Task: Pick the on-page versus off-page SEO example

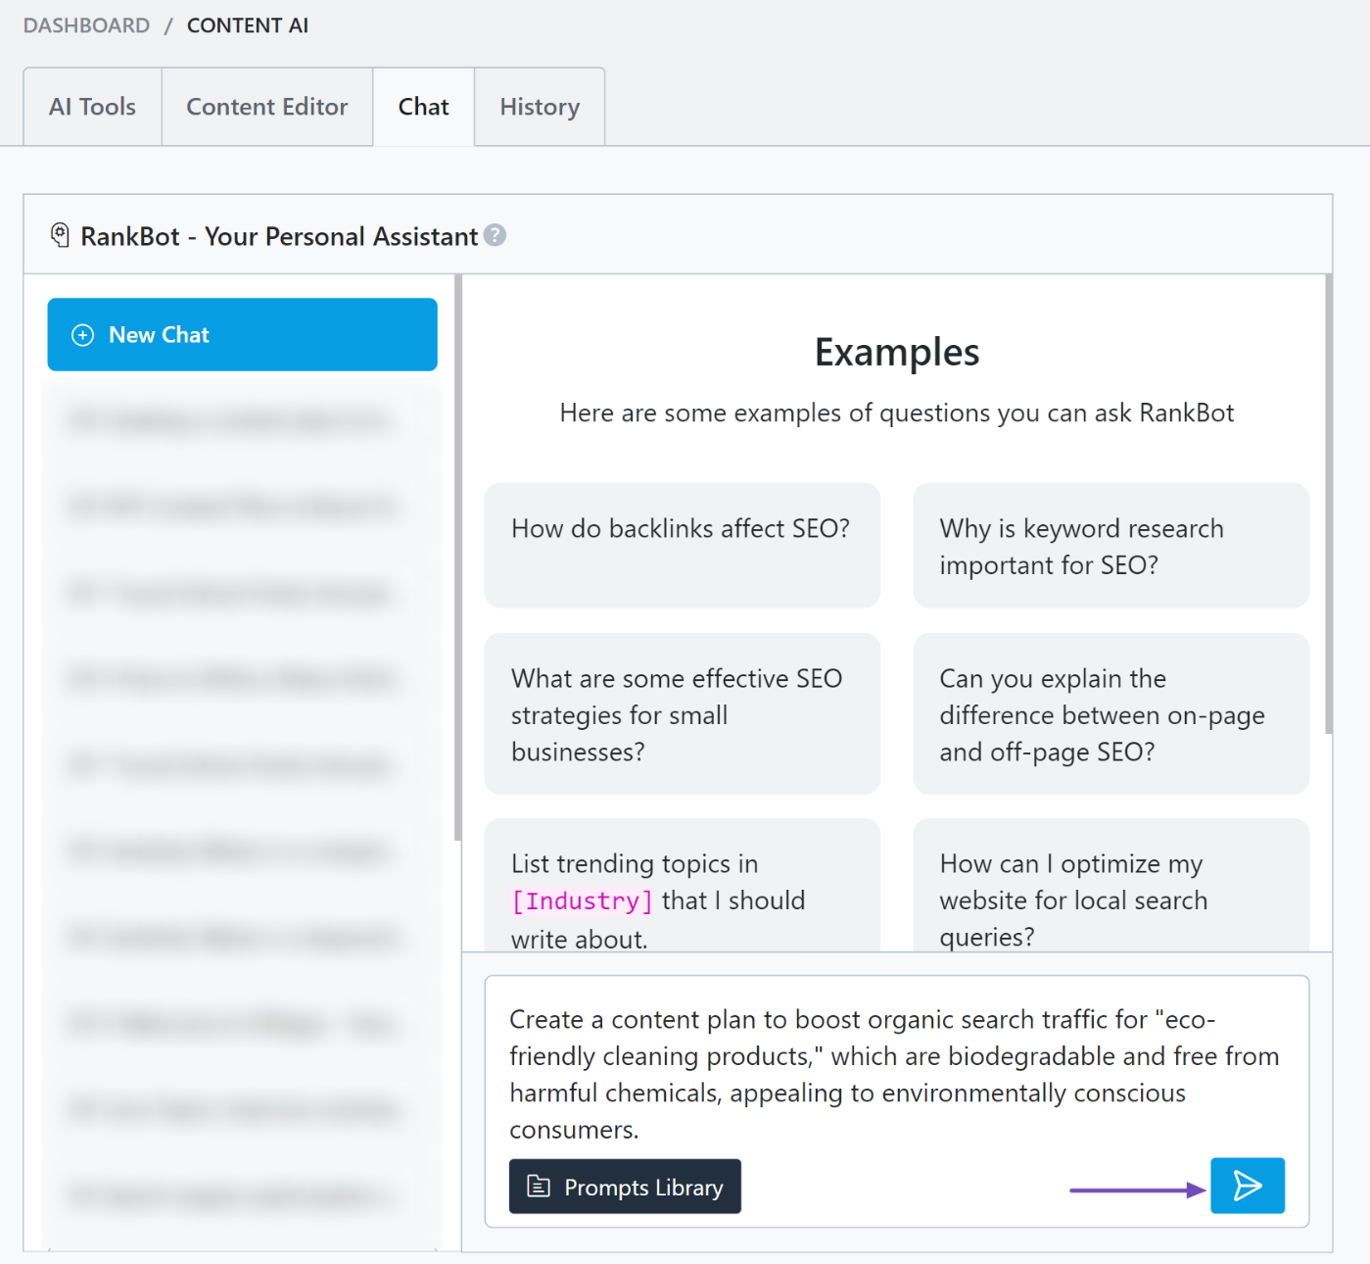Action: 1110,713
